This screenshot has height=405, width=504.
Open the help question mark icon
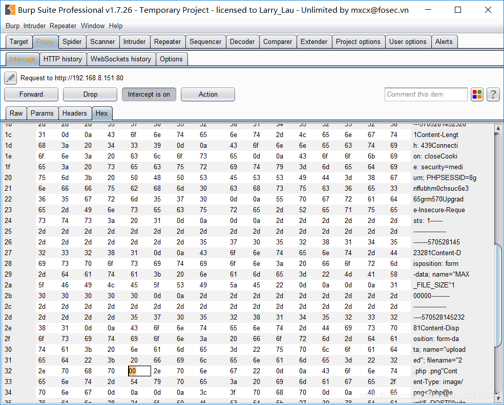[493, 95]
